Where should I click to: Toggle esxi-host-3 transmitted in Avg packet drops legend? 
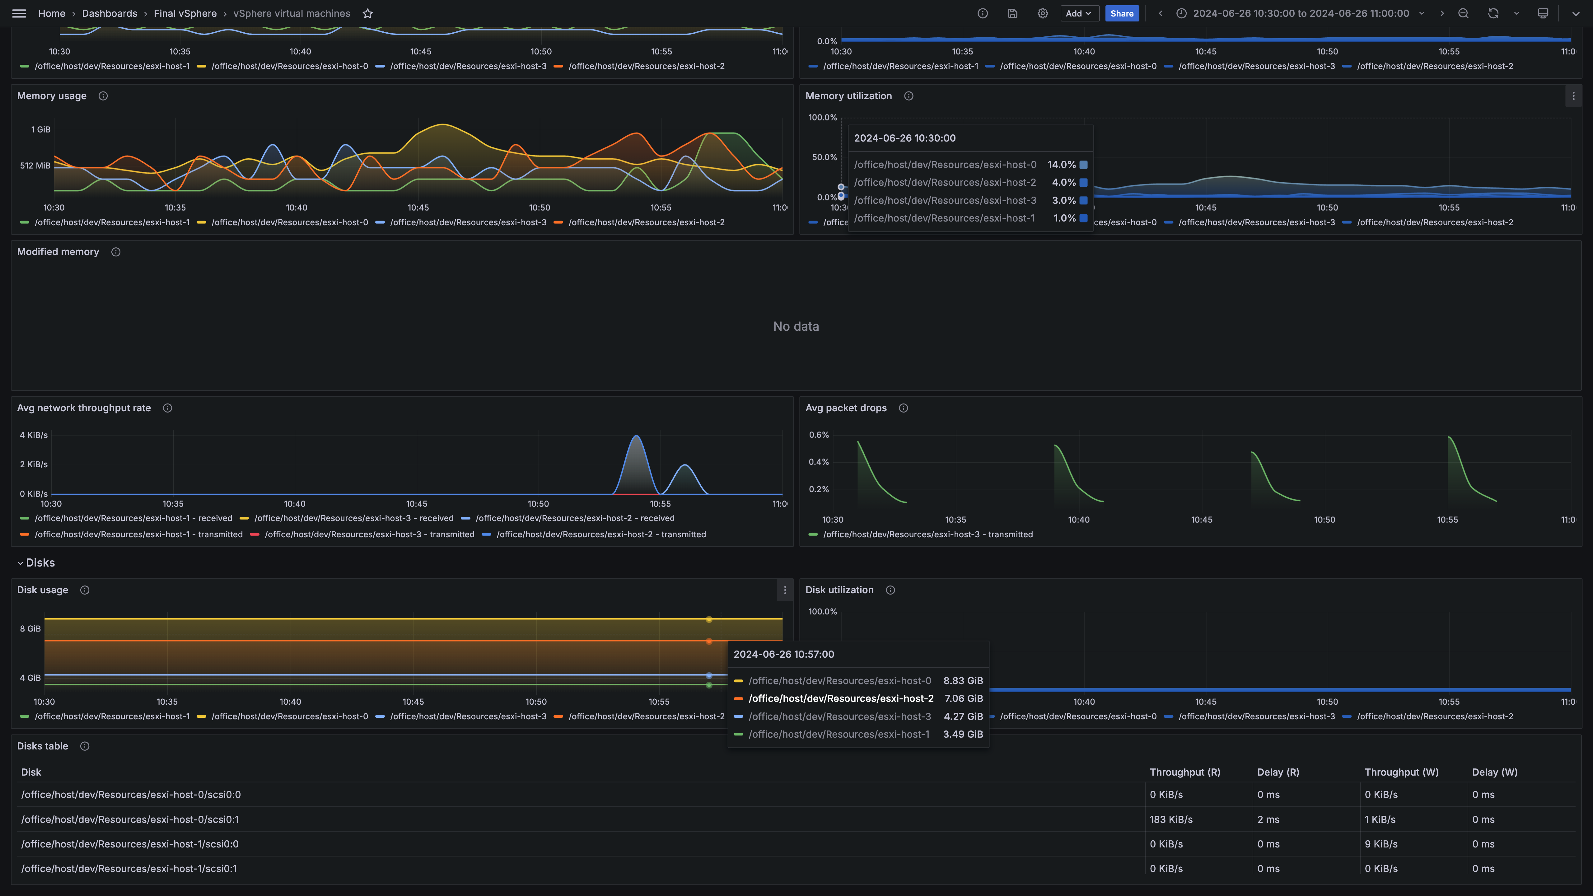[927, 534]
